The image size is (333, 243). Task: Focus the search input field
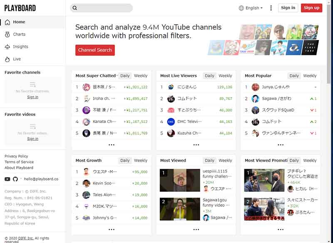tap(101, 8)
